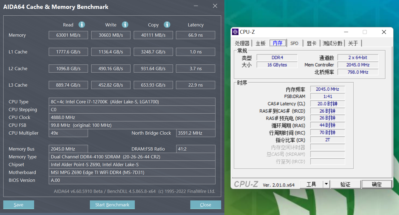View the 关于 tab in CPU-Z
The height and width of the screenshot is (215, 399).
[353, 43]
